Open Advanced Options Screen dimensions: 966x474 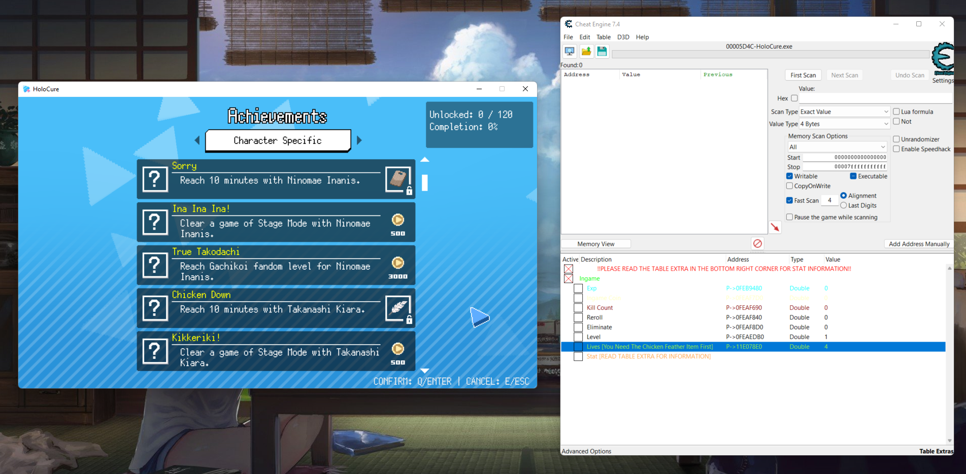586,451
